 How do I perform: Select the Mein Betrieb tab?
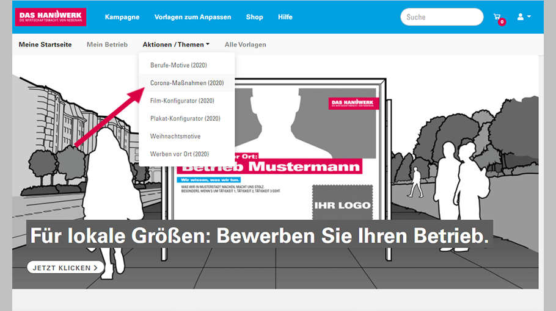107,45
